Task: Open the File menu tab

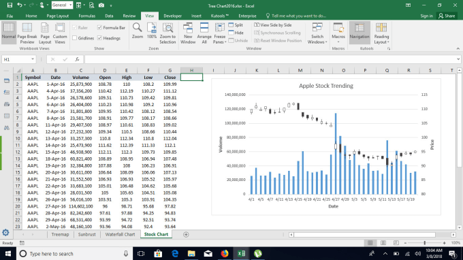Action: (x=10, y=16)
